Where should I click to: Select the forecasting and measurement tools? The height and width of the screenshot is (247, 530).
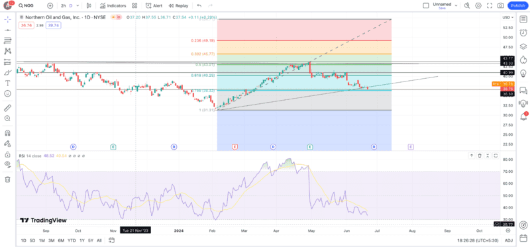coord(7,62)
